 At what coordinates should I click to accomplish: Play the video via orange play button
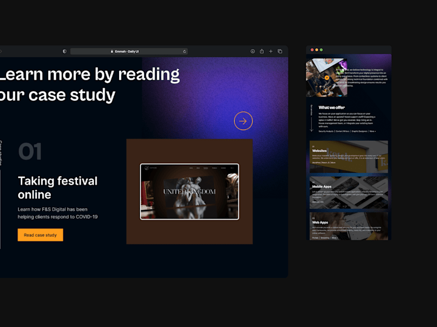click(327, 78)
